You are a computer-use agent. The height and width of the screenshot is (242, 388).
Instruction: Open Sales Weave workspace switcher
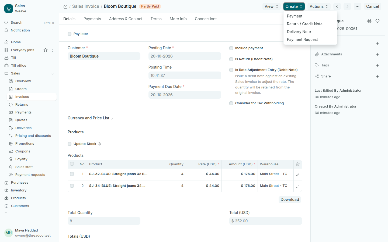30,9
